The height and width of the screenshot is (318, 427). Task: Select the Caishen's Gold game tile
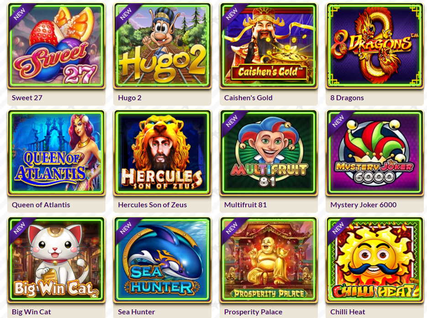click(269, 46)
